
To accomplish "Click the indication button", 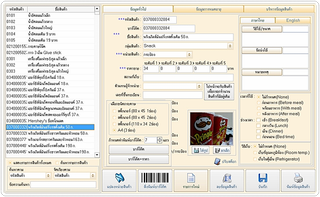I will pyautogui.click(x=262, y=50).
